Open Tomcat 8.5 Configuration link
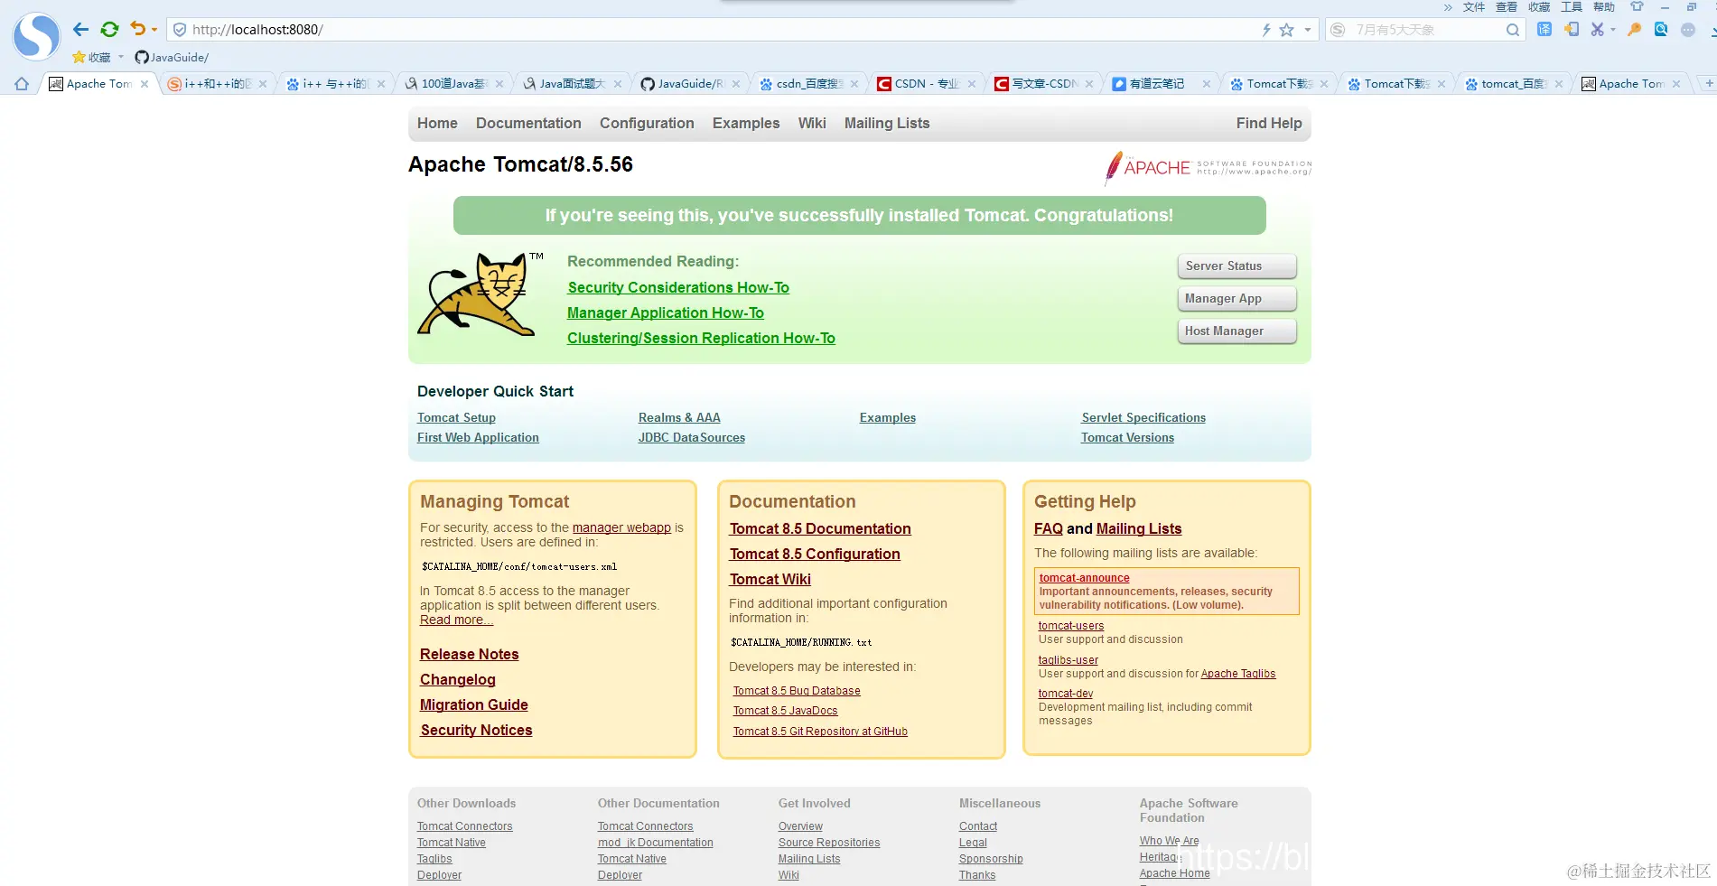 pos(815,554)
